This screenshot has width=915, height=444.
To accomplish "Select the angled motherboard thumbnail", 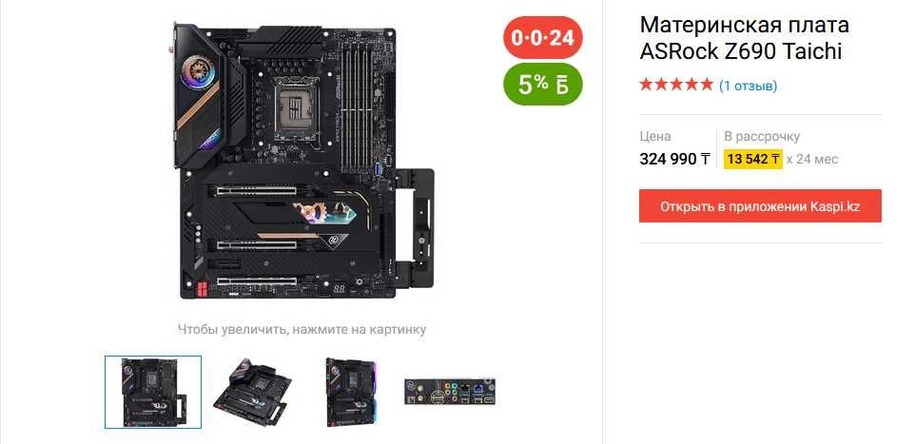I will (x=253, y=392).
